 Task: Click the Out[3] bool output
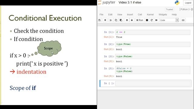tap(119, 61)
